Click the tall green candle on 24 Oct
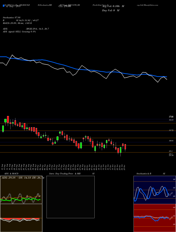This screenshot has height=232, width=176. (121, 150)
